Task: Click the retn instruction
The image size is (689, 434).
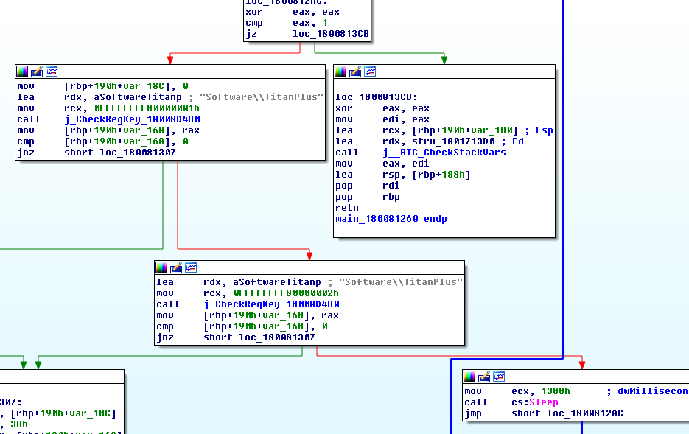Action: click(x=347, y=208)
